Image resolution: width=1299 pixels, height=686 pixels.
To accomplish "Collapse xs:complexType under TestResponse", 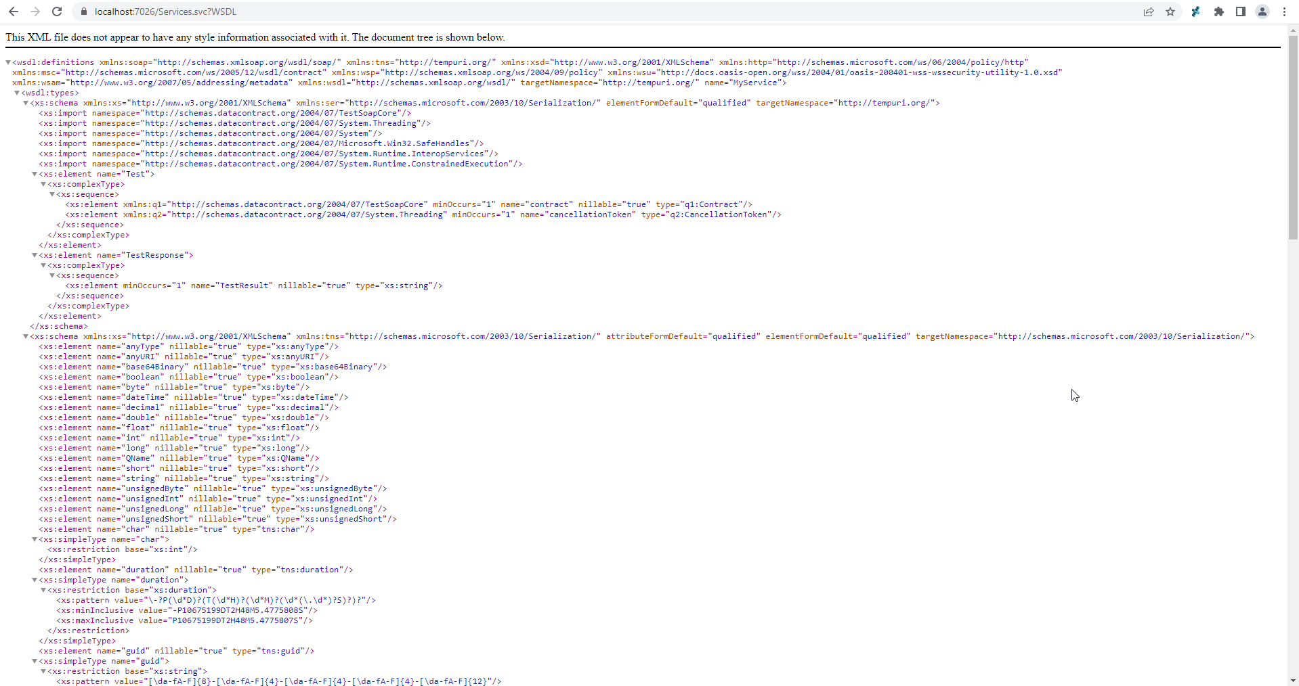I will pos(43,265).
